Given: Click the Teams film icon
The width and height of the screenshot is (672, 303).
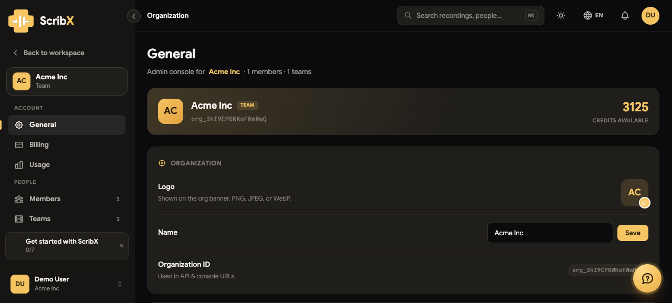Looking at the screenshot, I should coord(19,219).
